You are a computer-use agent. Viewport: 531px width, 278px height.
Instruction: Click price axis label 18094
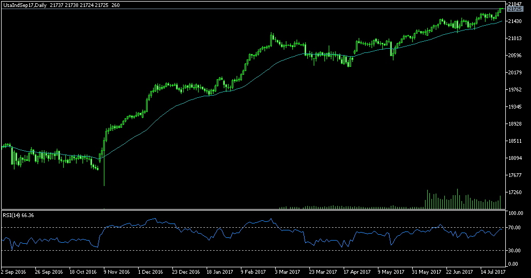point(515,158)
